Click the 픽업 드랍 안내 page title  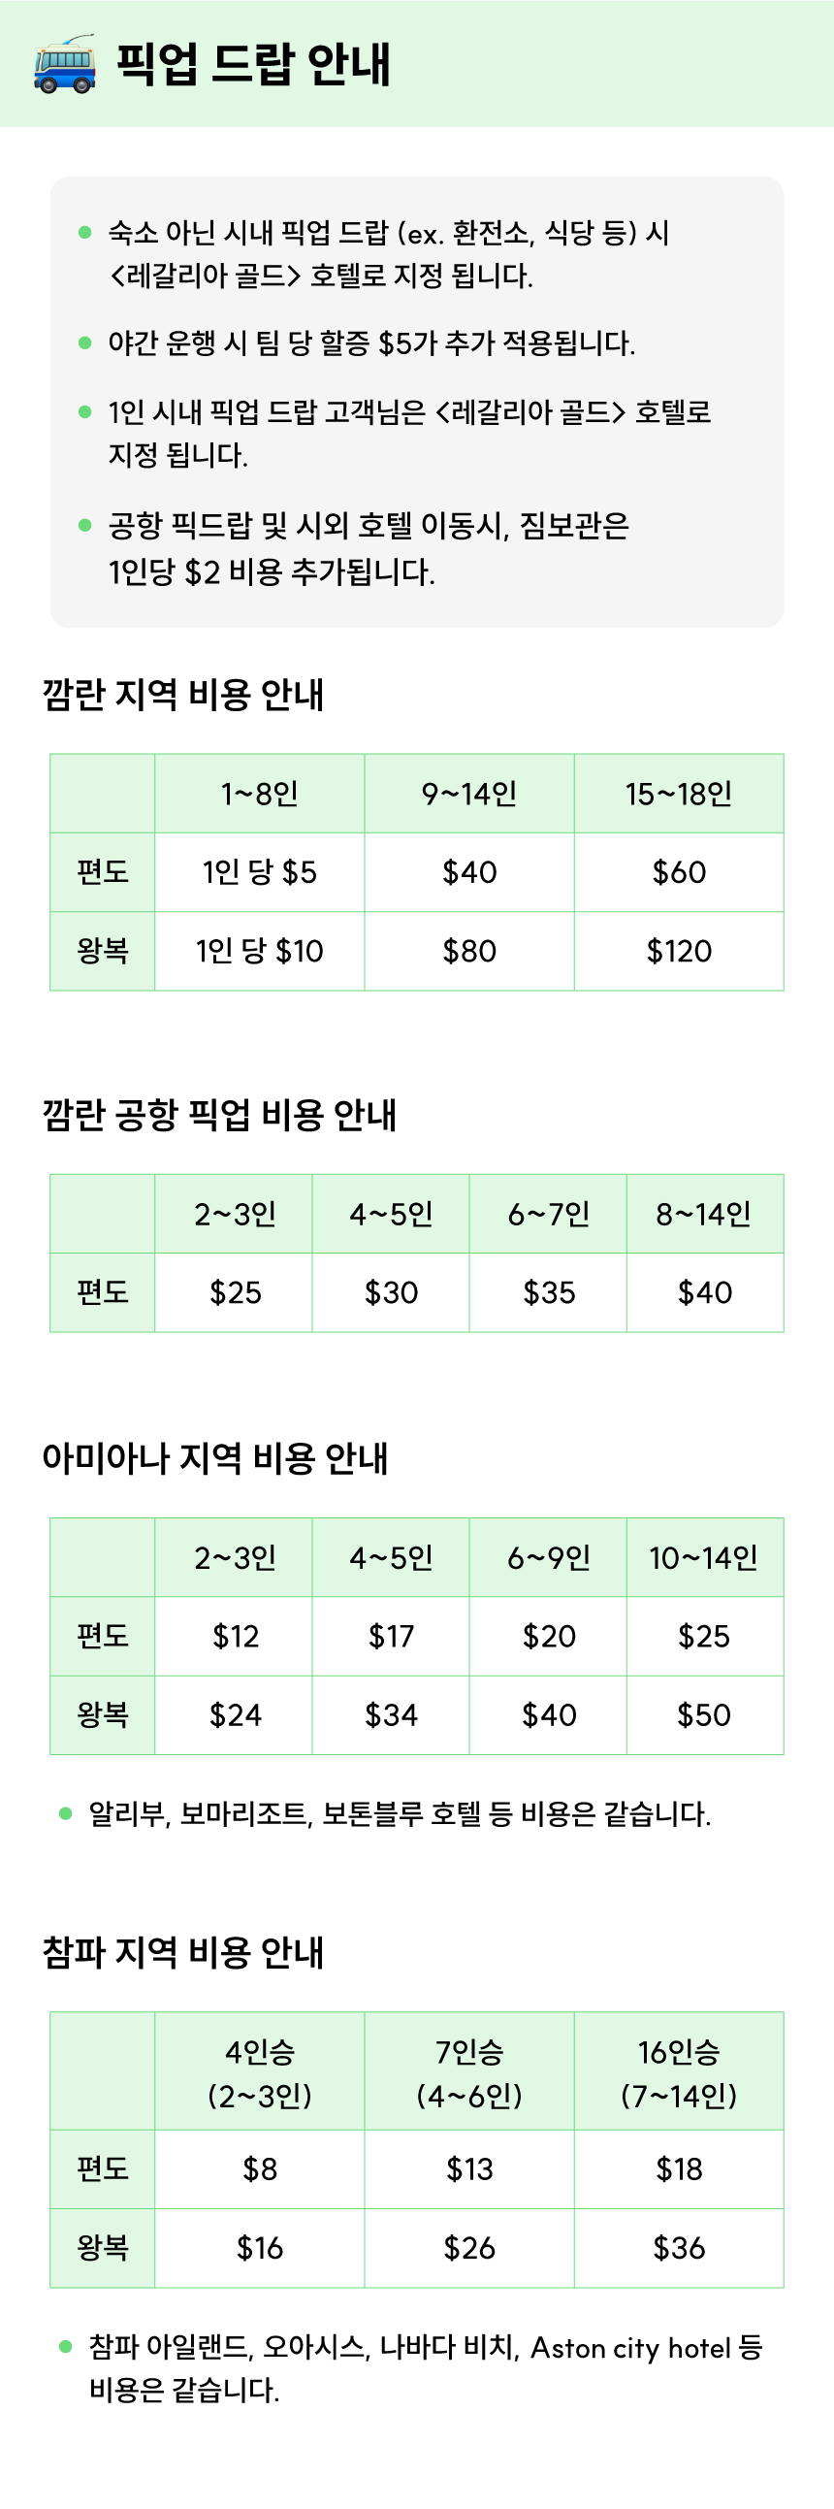click(x=253, y=64)
